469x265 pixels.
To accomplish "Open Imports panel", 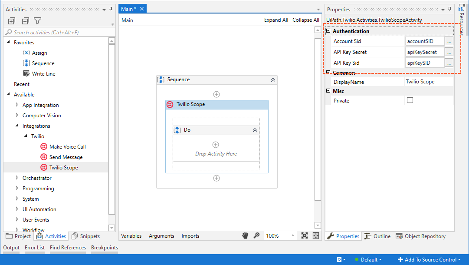I will (190, 235).
